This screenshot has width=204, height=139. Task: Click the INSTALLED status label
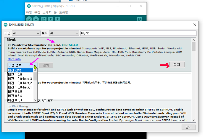pyautogui.click(x=70, y=45)
